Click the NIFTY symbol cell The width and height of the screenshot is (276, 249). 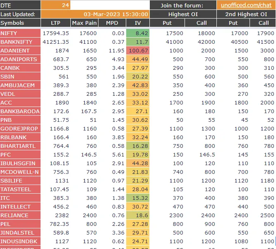(x=20, y=33)
